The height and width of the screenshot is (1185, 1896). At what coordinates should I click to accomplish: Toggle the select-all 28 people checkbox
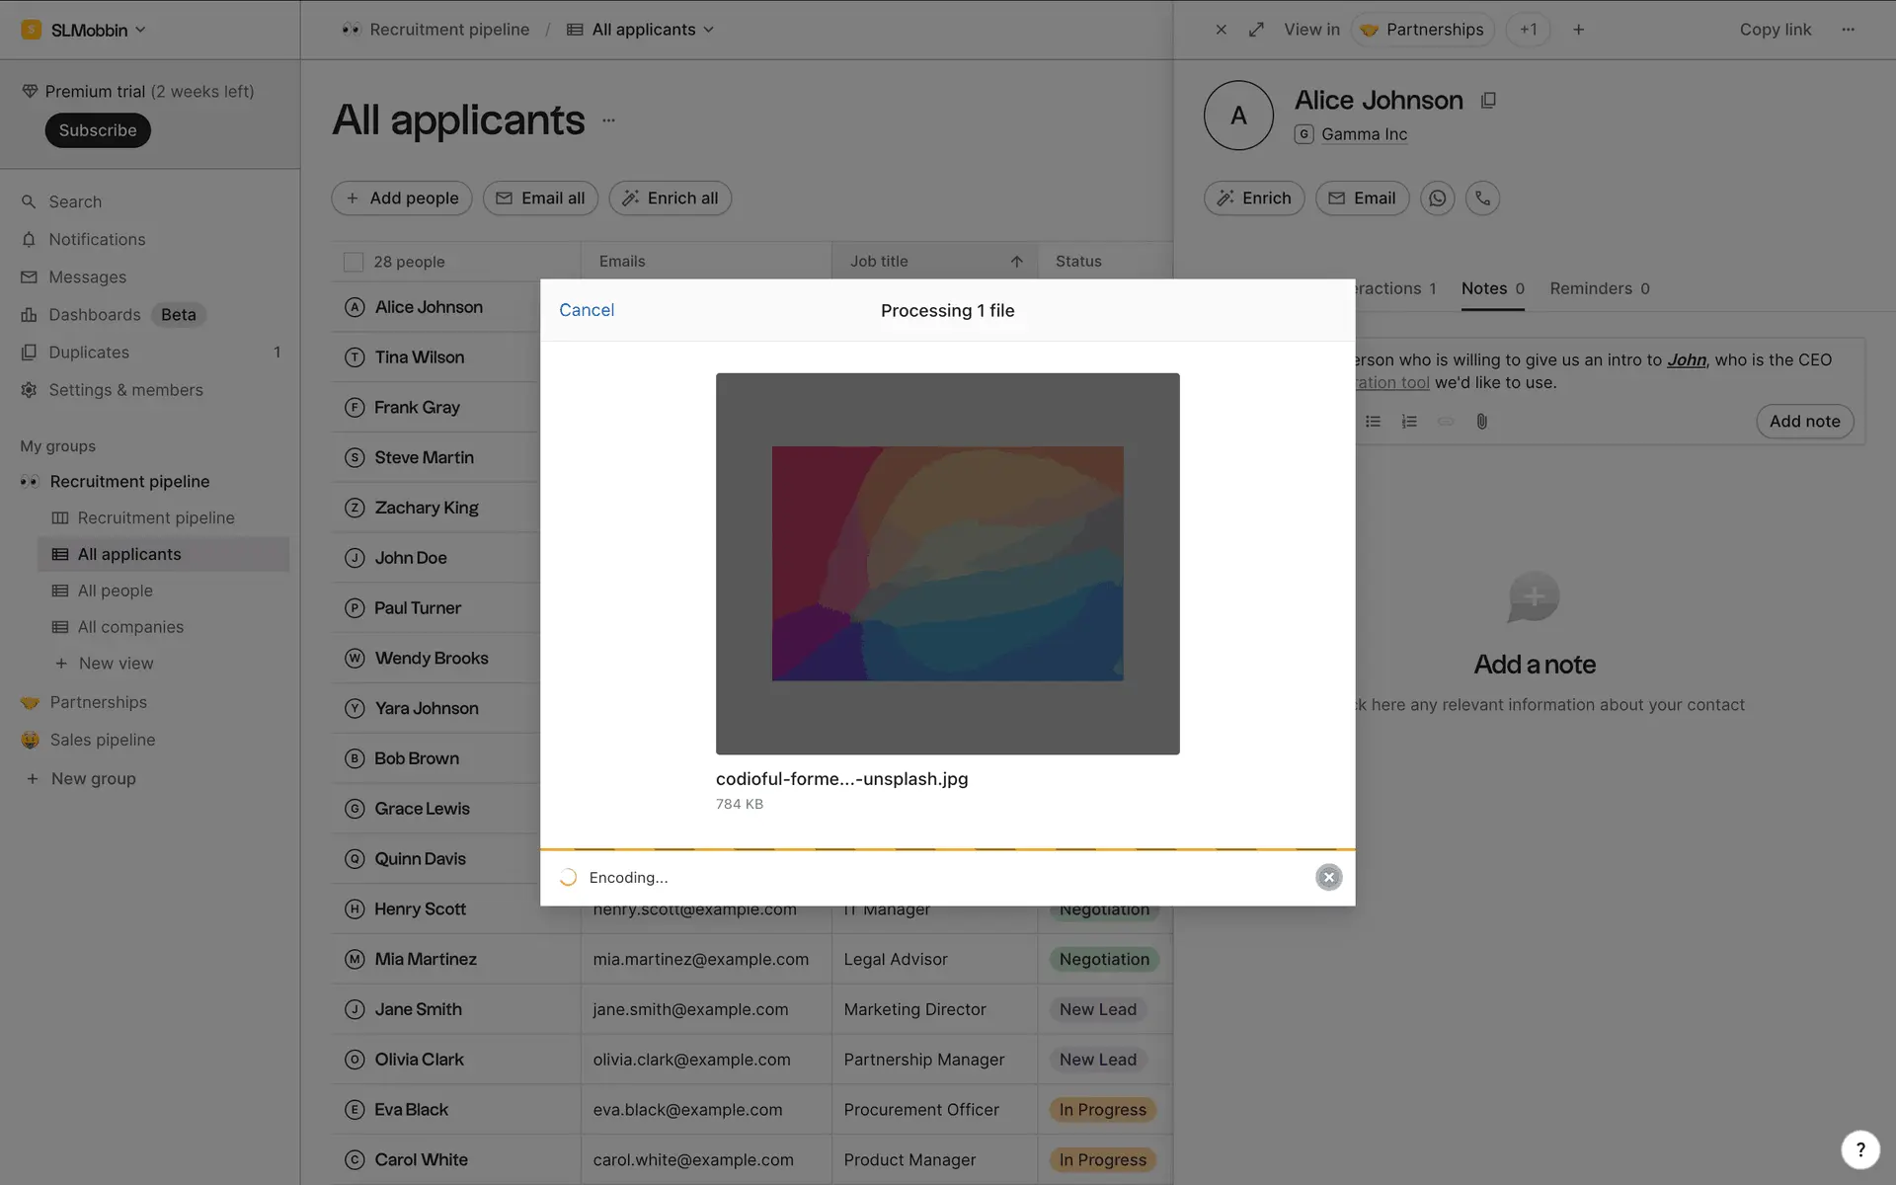click(x=353, y=262)
